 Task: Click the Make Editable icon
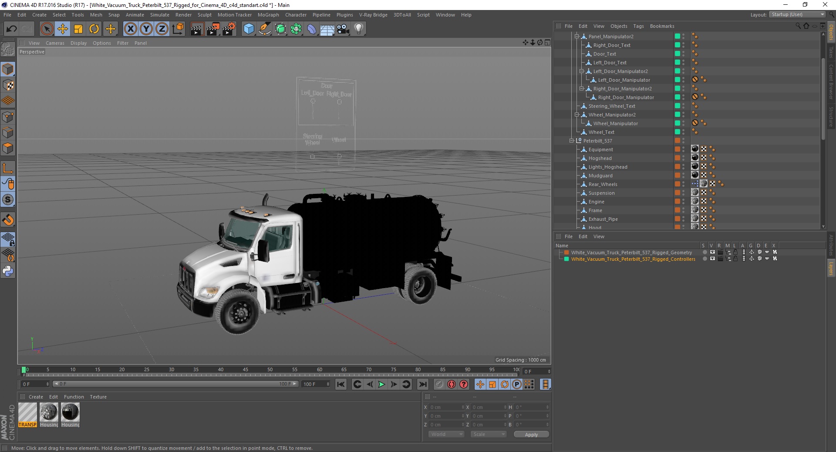click(8, 49)
